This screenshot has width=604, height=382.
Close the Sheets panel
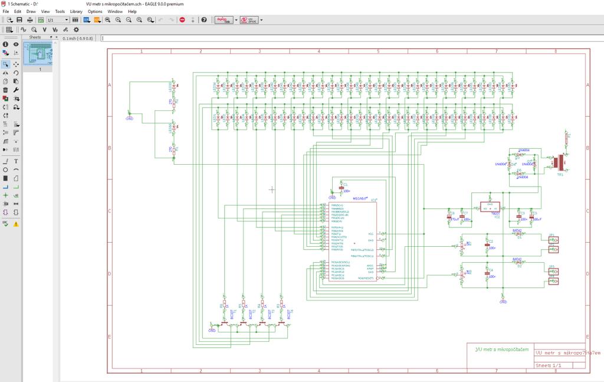click(56, 37)
